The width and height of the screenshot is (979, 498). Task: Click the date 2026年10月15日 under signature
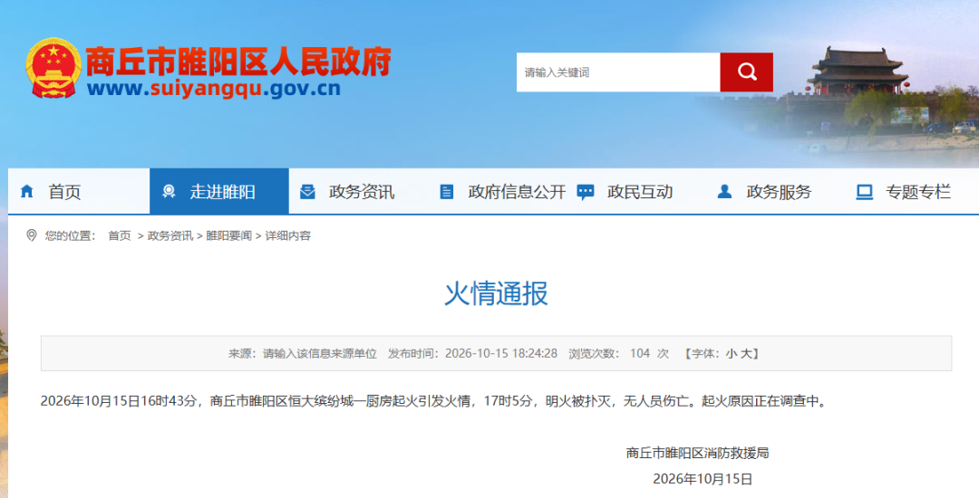[703, 479]
